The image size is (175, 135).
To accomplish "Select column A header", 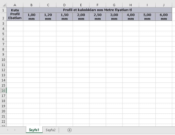I will [x=15, y=5].
